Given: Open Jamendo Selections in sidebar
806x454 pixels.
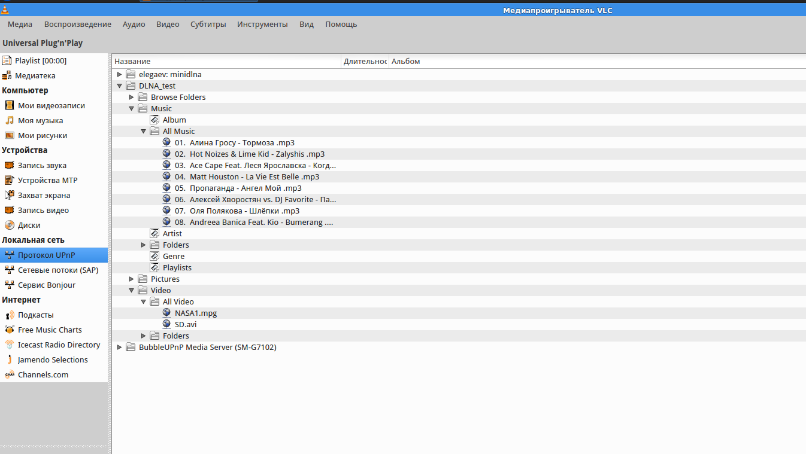Looking at the screenshot, I should coord(54,359).
